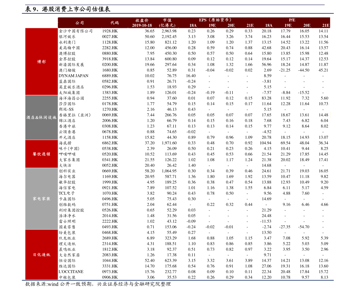351x293 pixels.
Task: Click market cap value "2,192.45"
Action: click(x=169, y=37)
